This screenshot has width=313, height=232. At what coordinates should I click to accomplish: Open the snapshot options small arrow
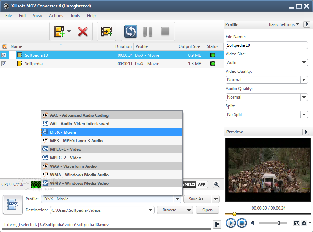[x=309, y=223]
